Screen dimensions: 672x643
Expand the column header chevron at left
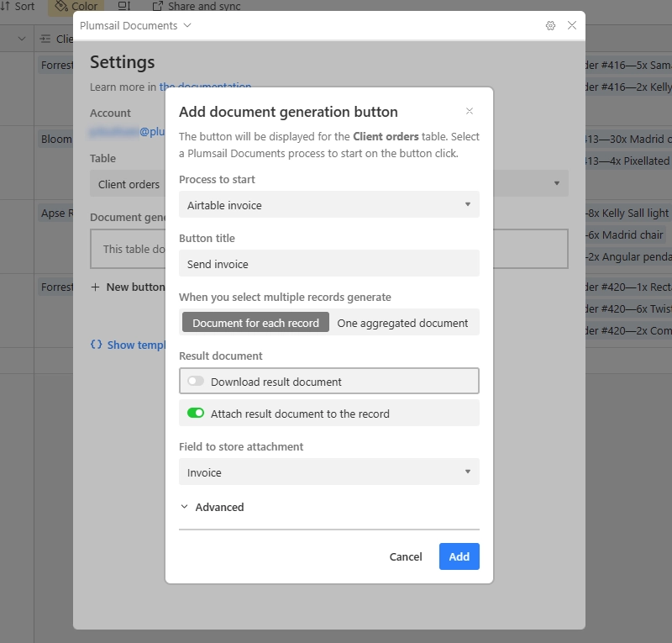click(22, 39)
